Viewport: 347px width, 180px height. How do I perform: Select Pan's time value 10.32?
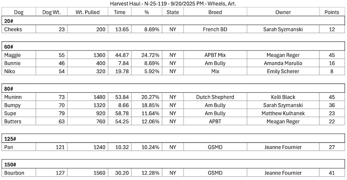(120, 147)
